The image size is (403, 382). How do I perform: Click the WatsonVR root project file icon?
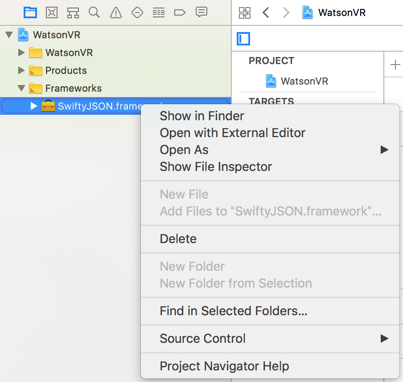tap(23, 35)
